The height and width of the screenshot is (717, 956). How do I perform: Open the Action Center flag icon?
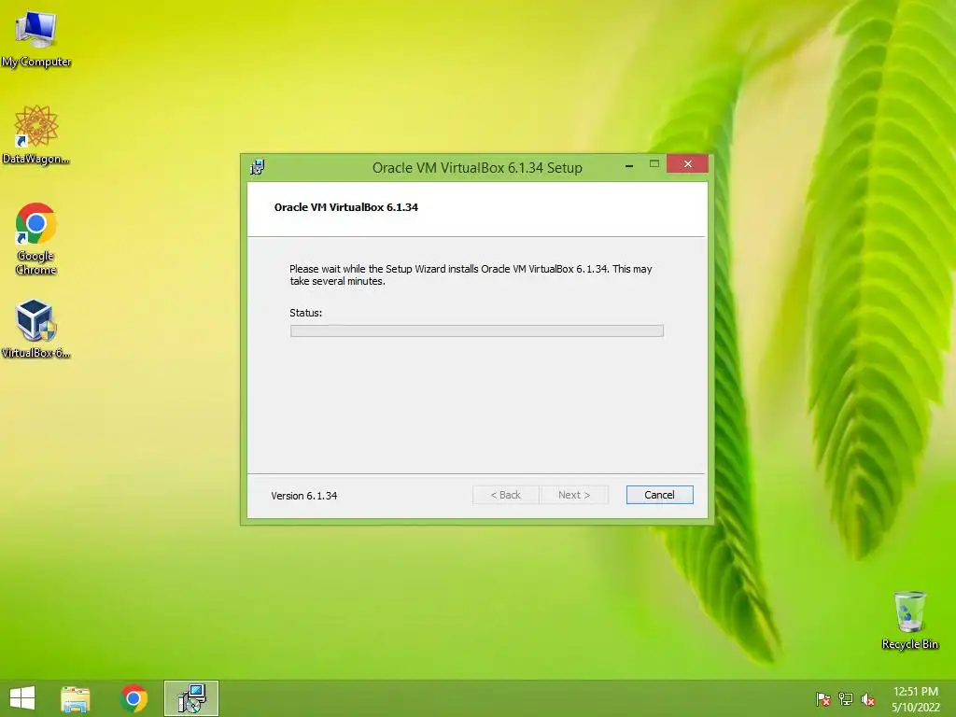tap(823, 699)
